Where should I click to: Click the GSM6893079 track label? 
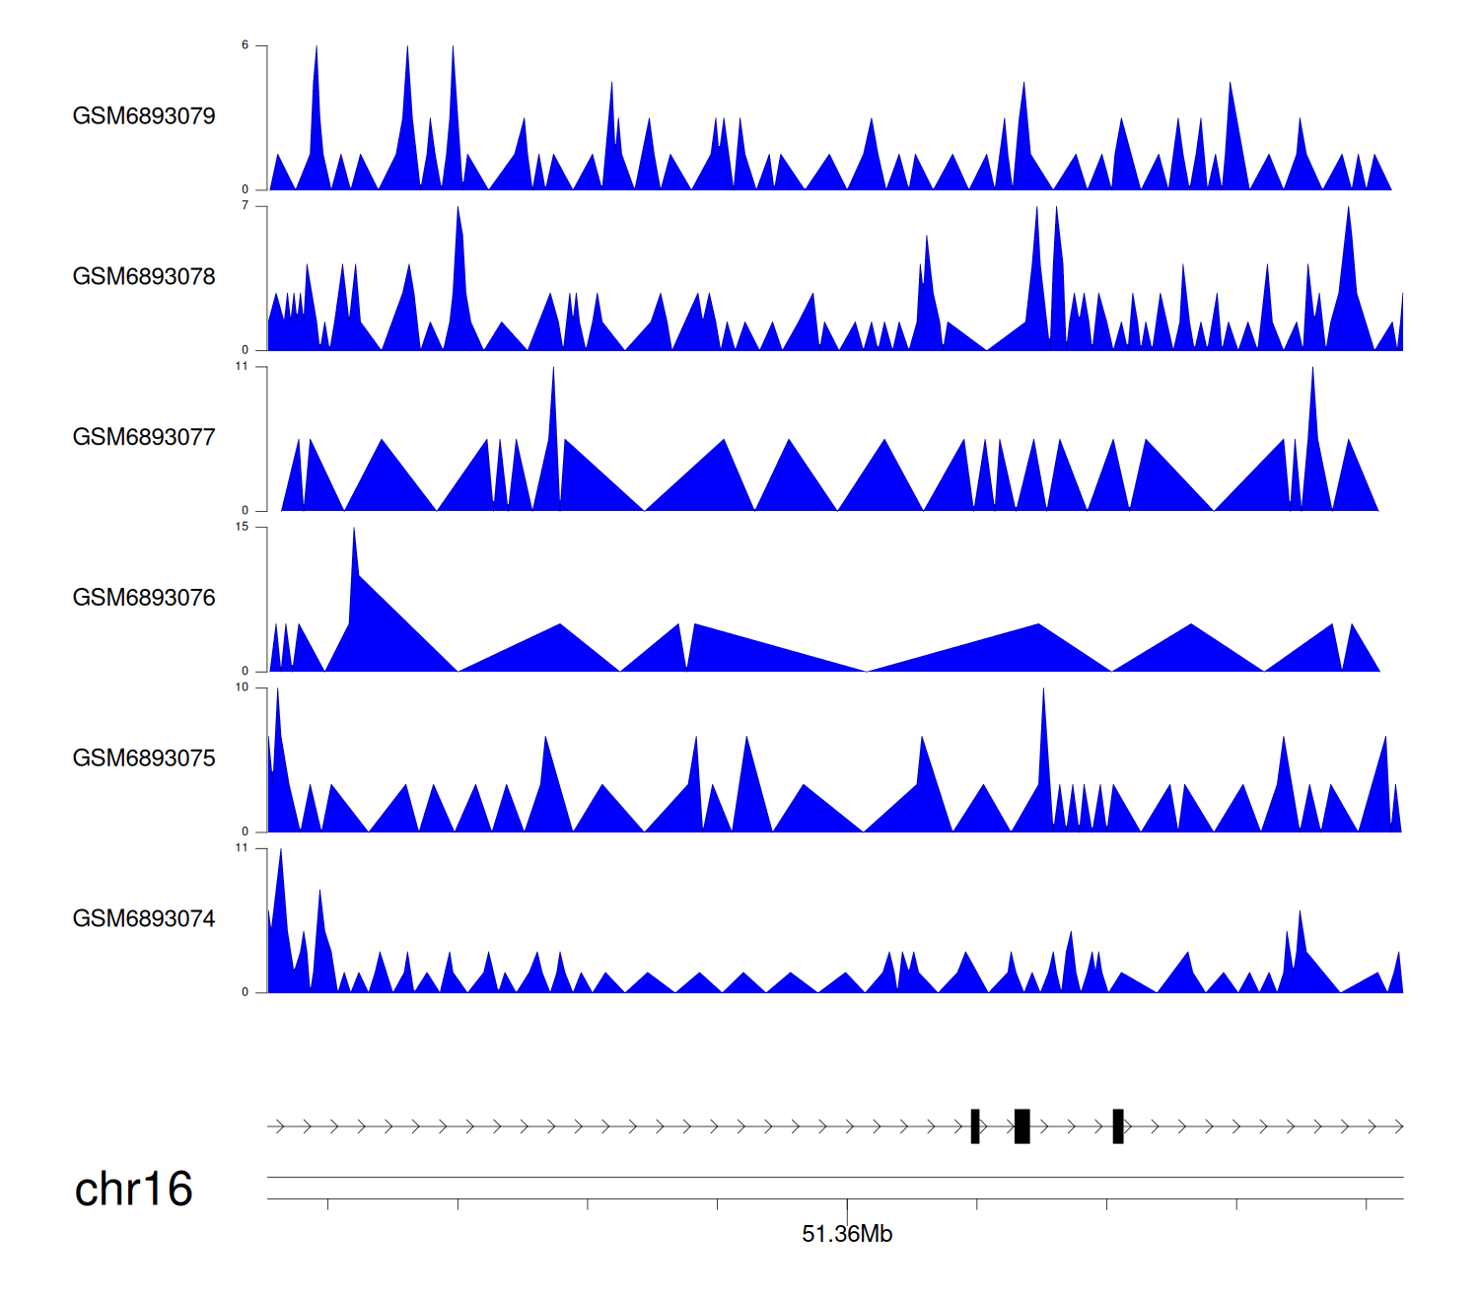[x=144, y=116]
